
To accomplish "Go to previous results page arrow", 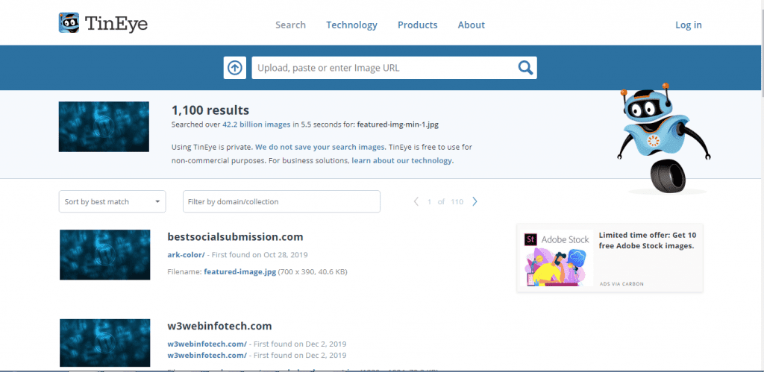I will coord(416,201).
